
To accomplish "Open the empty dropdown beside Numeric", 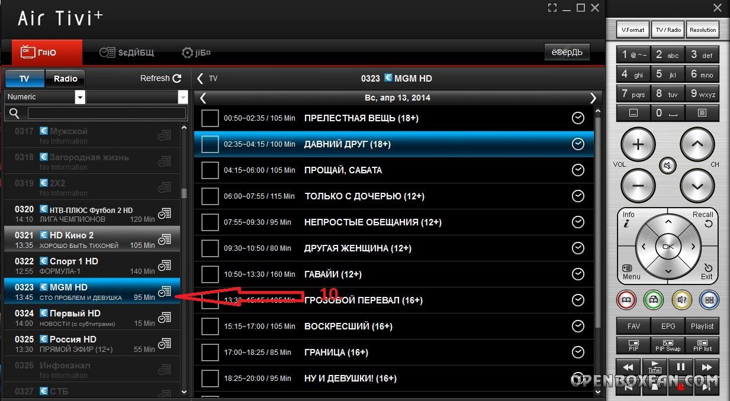I will (x=137, y=97).
